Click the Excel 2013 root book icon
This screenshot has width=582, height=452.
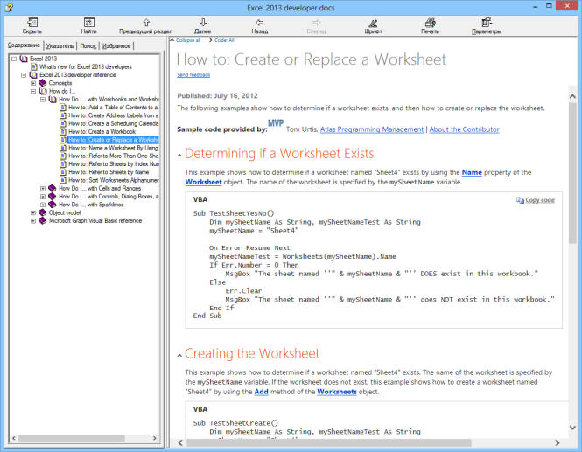tap(24, 59)
